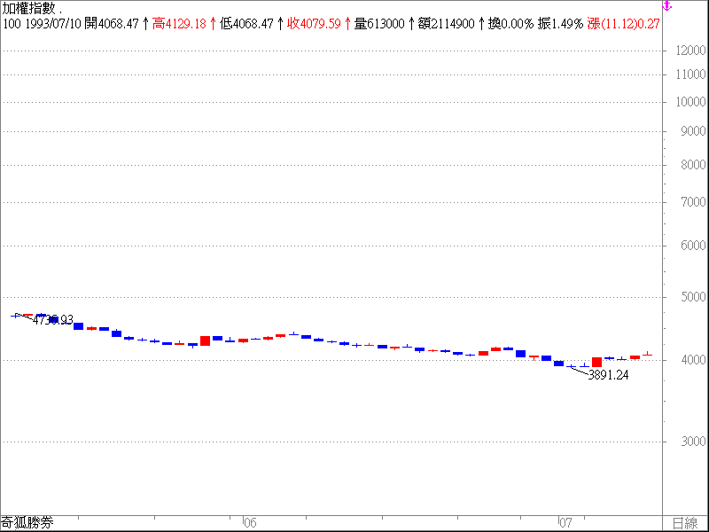The width and height of the screenshot is (709, 532).
Task: Click the 4736.93 high price label
Action: tap(52, 320)
